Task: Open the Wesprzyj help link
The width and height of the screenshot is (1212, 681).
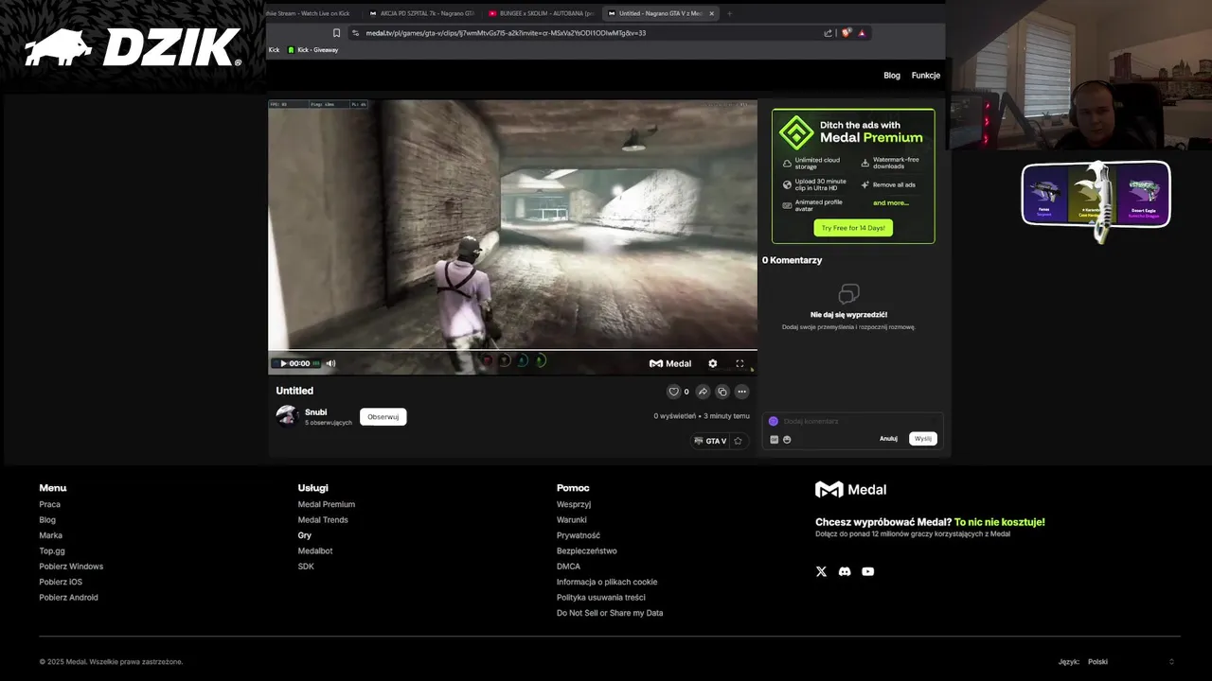Action: click(x=574, y=504)
